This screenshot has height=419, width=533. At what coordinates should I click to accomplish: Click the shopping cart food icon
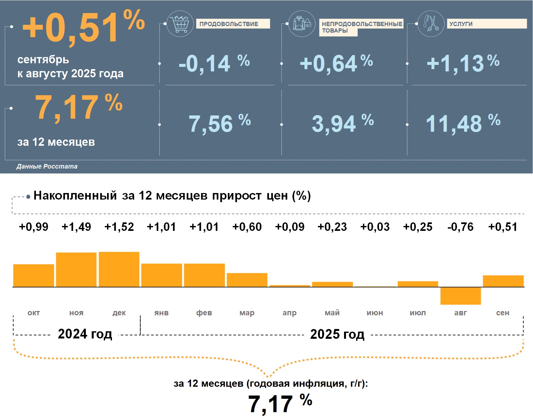(180, 23)
